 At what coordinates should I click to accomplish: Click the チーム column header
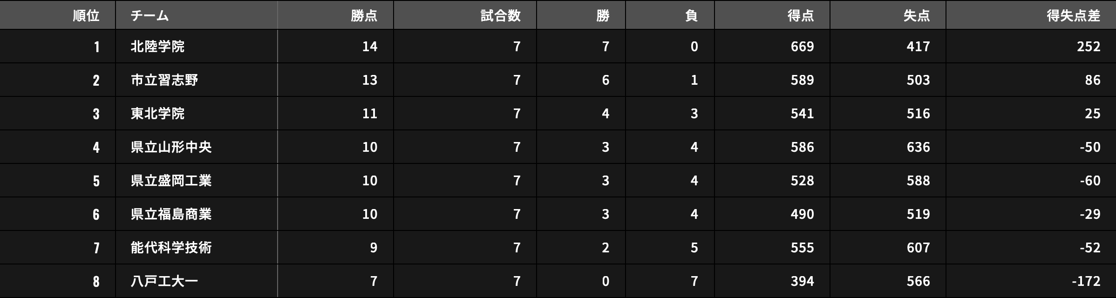pyautogui.click(x=150, y=16)
